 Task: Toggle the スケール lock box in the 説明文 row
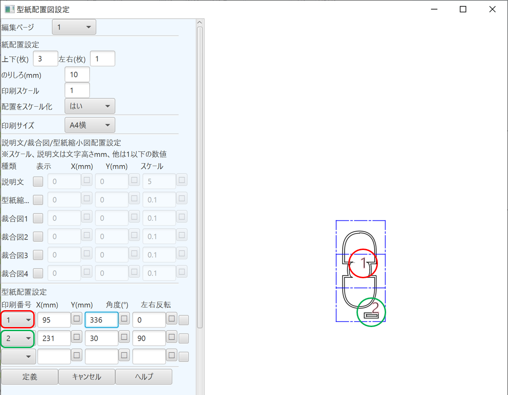pos(181,180)
